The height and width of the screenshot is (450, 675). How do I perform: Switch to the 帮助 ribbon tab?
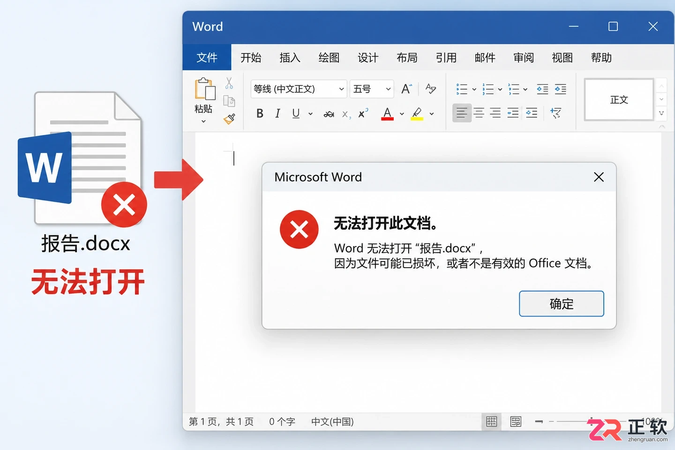point(601,57)
